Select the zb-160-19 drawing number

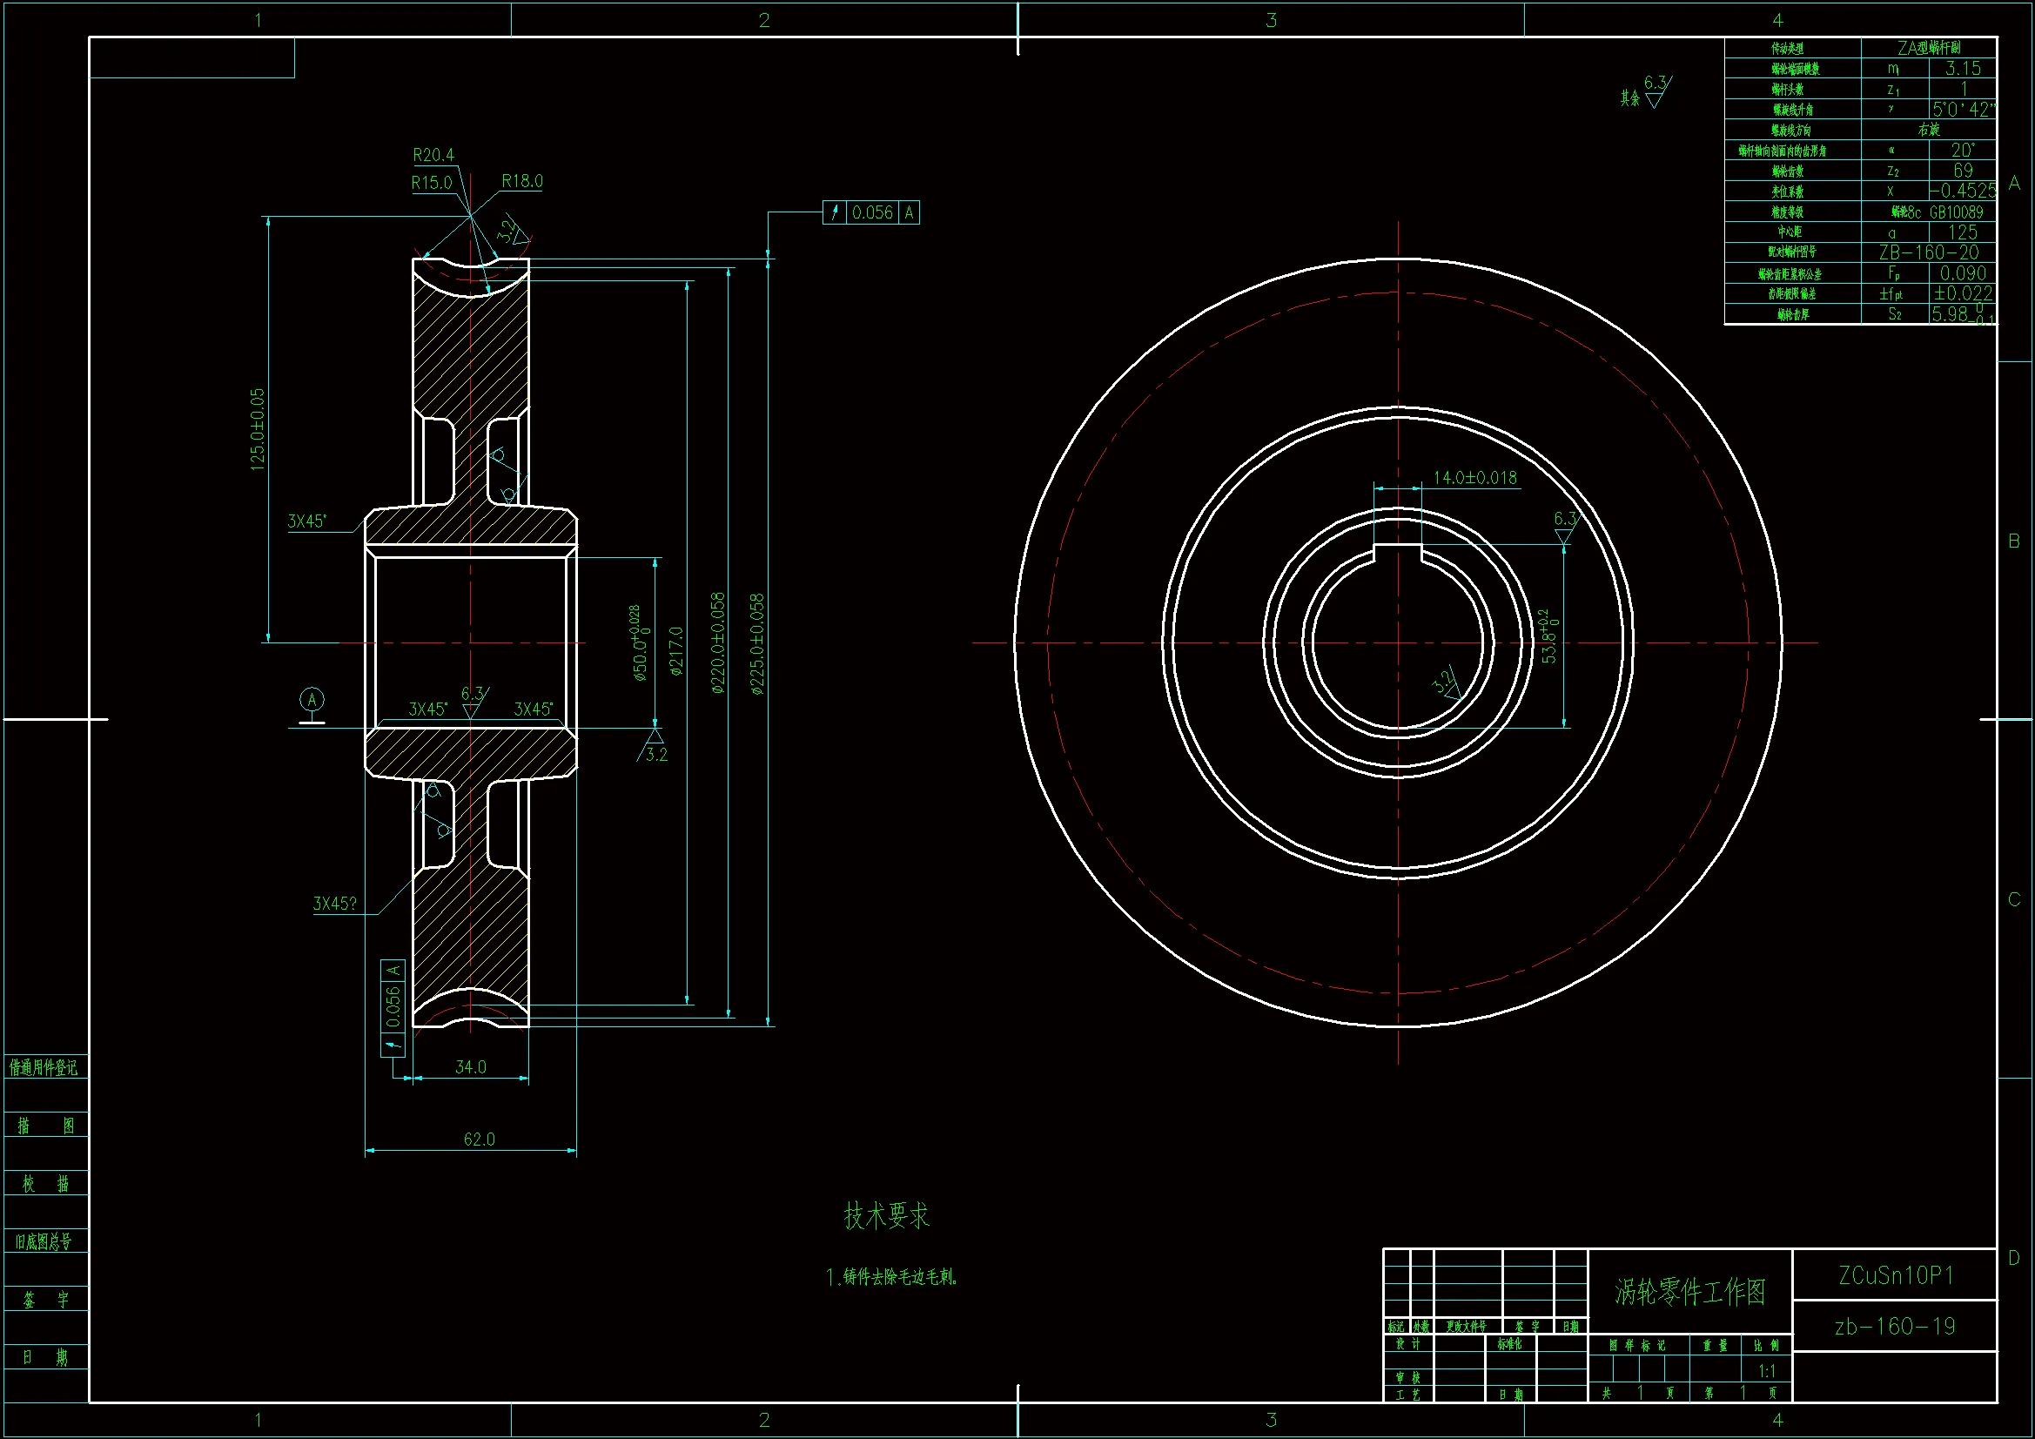click(x=1895, y=1327)
